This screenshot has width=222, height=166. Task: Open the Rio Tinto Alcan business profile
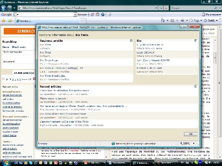(x=49, y=60)
